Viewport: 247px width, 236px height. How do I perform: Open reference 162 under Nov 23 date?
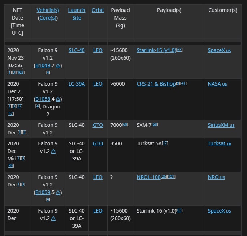(21, 73)
